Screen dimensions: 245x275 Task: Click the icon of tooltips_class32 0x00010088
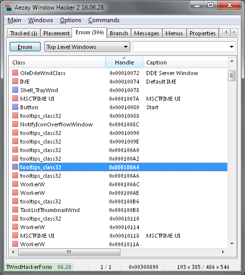[15, 115]
